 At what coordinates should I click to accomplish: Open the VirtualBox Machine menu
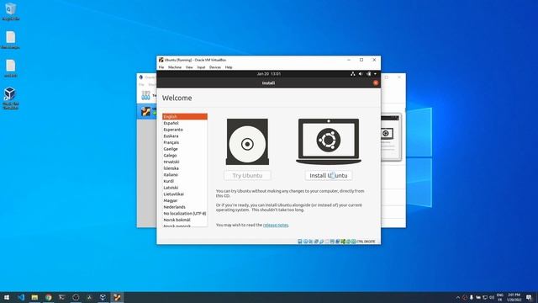[x=175, y=67]
